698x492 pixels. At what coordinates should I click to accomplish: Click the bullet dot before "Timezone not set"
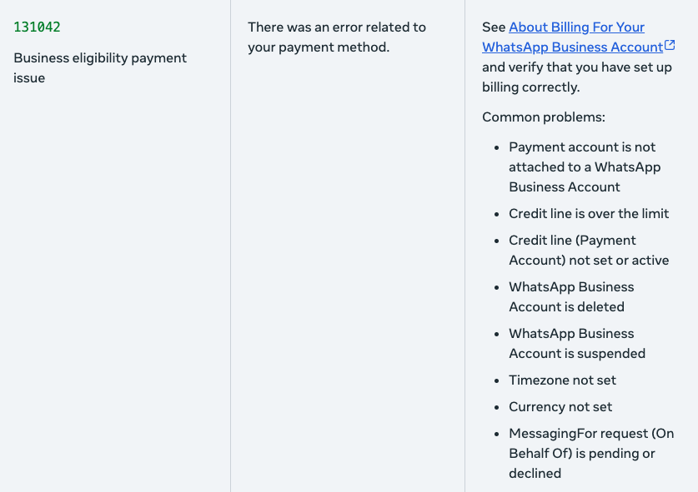(x=496, y=380)
